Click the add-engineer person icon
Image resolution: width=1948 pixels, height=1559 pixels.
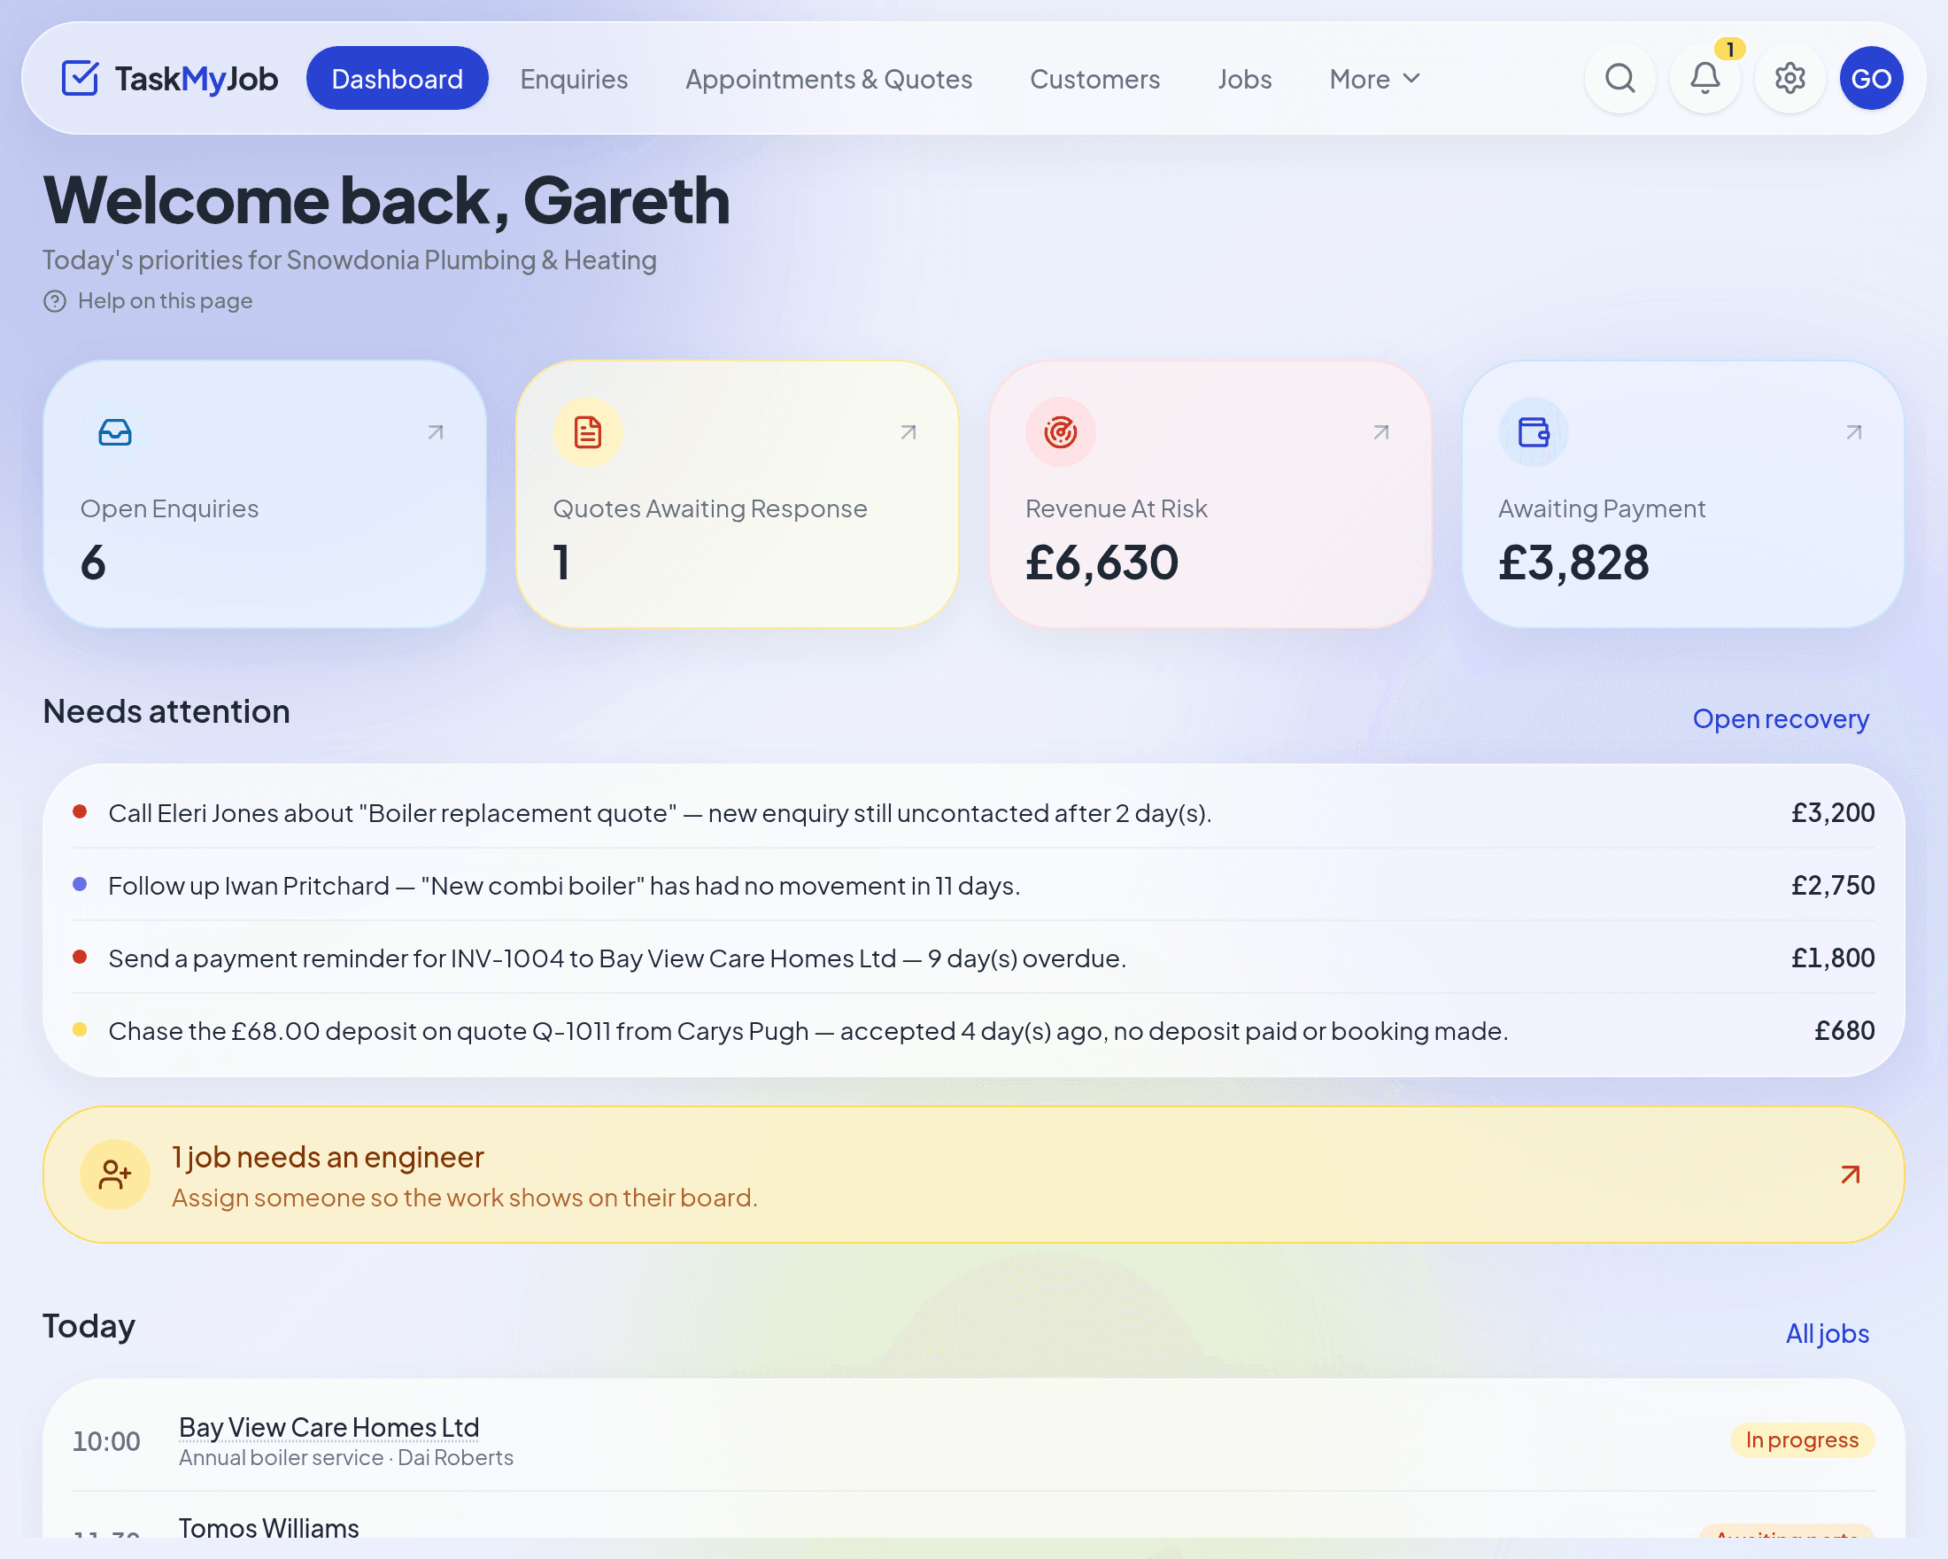(115, 1175)
